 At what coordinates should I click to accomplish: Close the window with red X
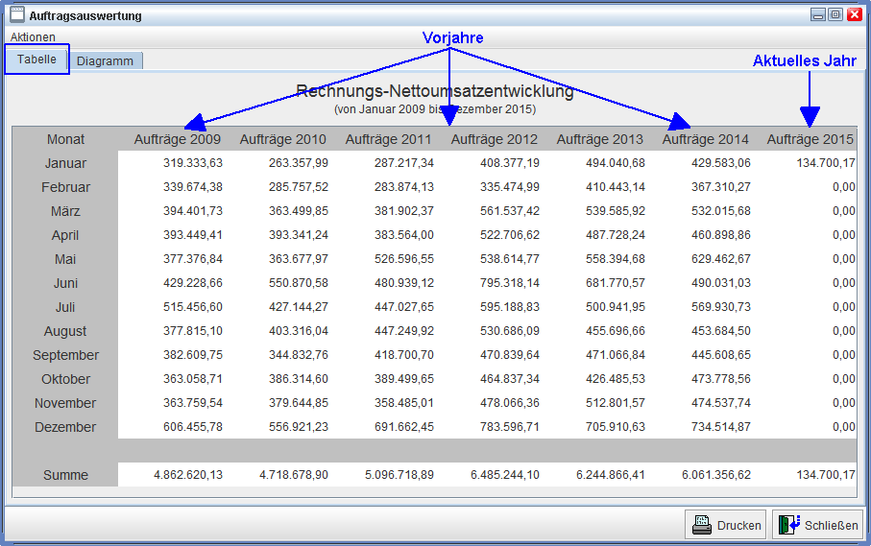click(854, 14)
